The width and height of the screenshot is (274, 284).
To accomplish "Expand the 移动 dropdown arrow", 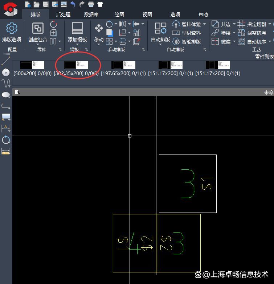I will click(x=99, y=44).
